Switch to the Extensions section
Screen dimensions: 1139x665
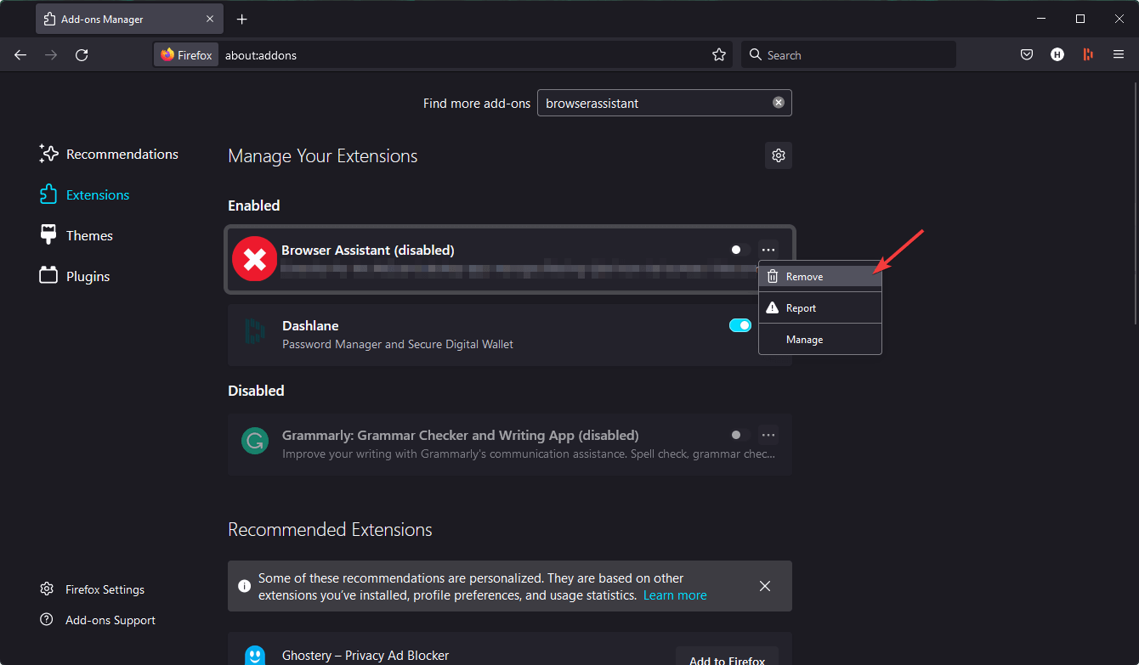(85, 194)
